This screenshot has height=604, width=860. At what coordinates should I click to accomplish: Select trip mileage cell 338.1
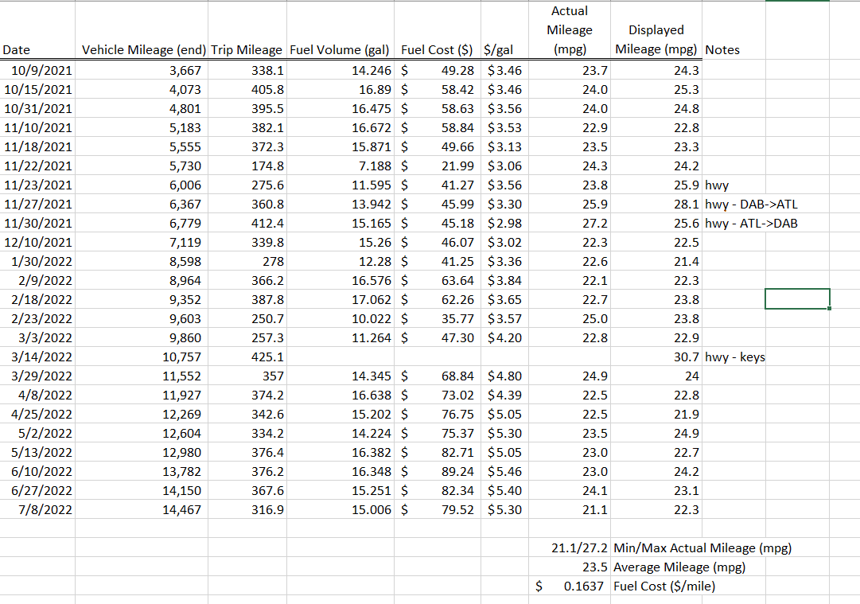pos(247,70)
